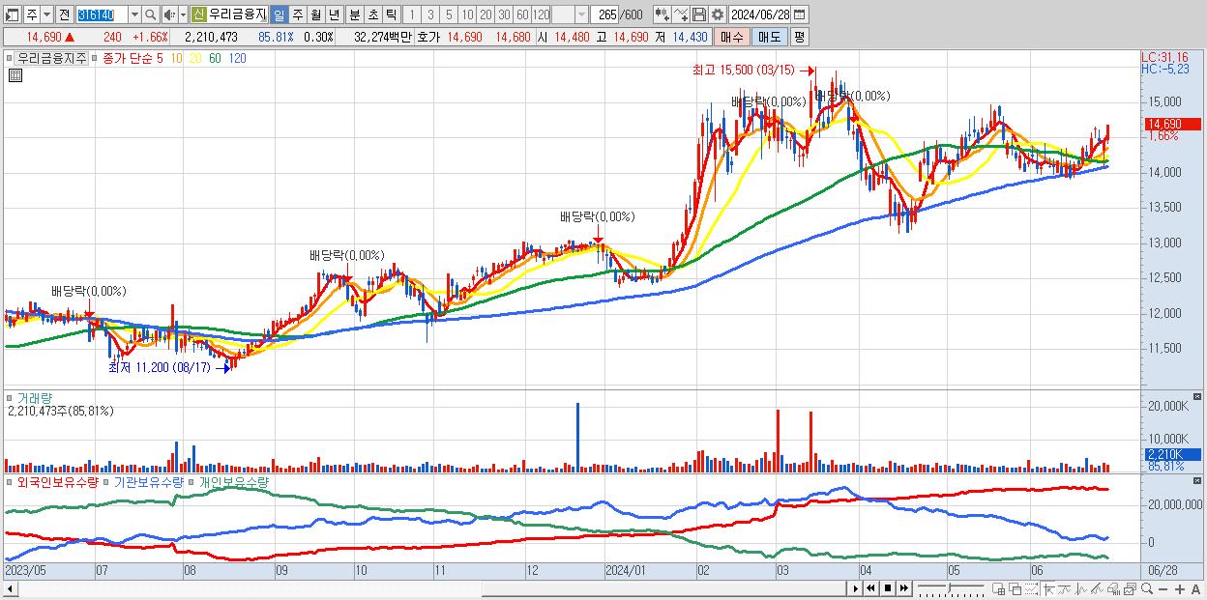Choose the 5 interval button

pos(449,14)
